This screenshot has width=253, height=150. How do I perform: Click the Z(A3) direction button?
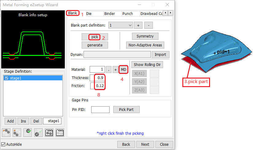tap(139, 90)
